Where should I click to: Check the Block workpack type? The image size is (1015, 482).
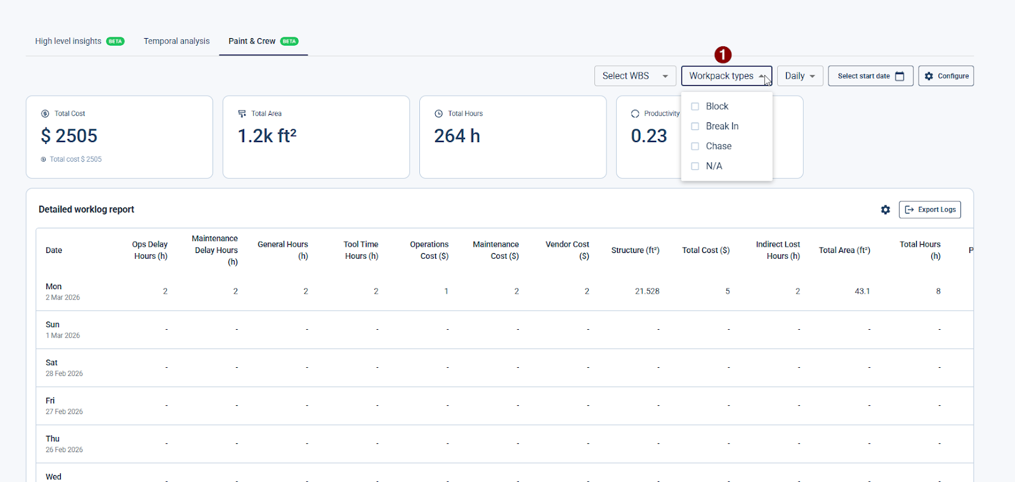click(x=695, y=107)
